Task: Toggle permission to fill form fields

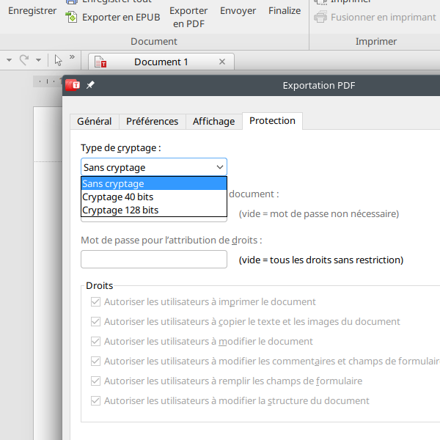Action: [x=95, y=381]
